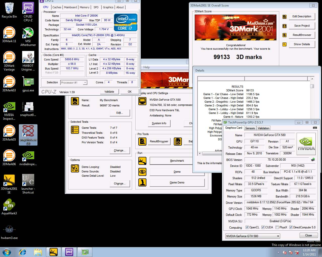Click the Save Project floppy icon

[x=285, y=26]
